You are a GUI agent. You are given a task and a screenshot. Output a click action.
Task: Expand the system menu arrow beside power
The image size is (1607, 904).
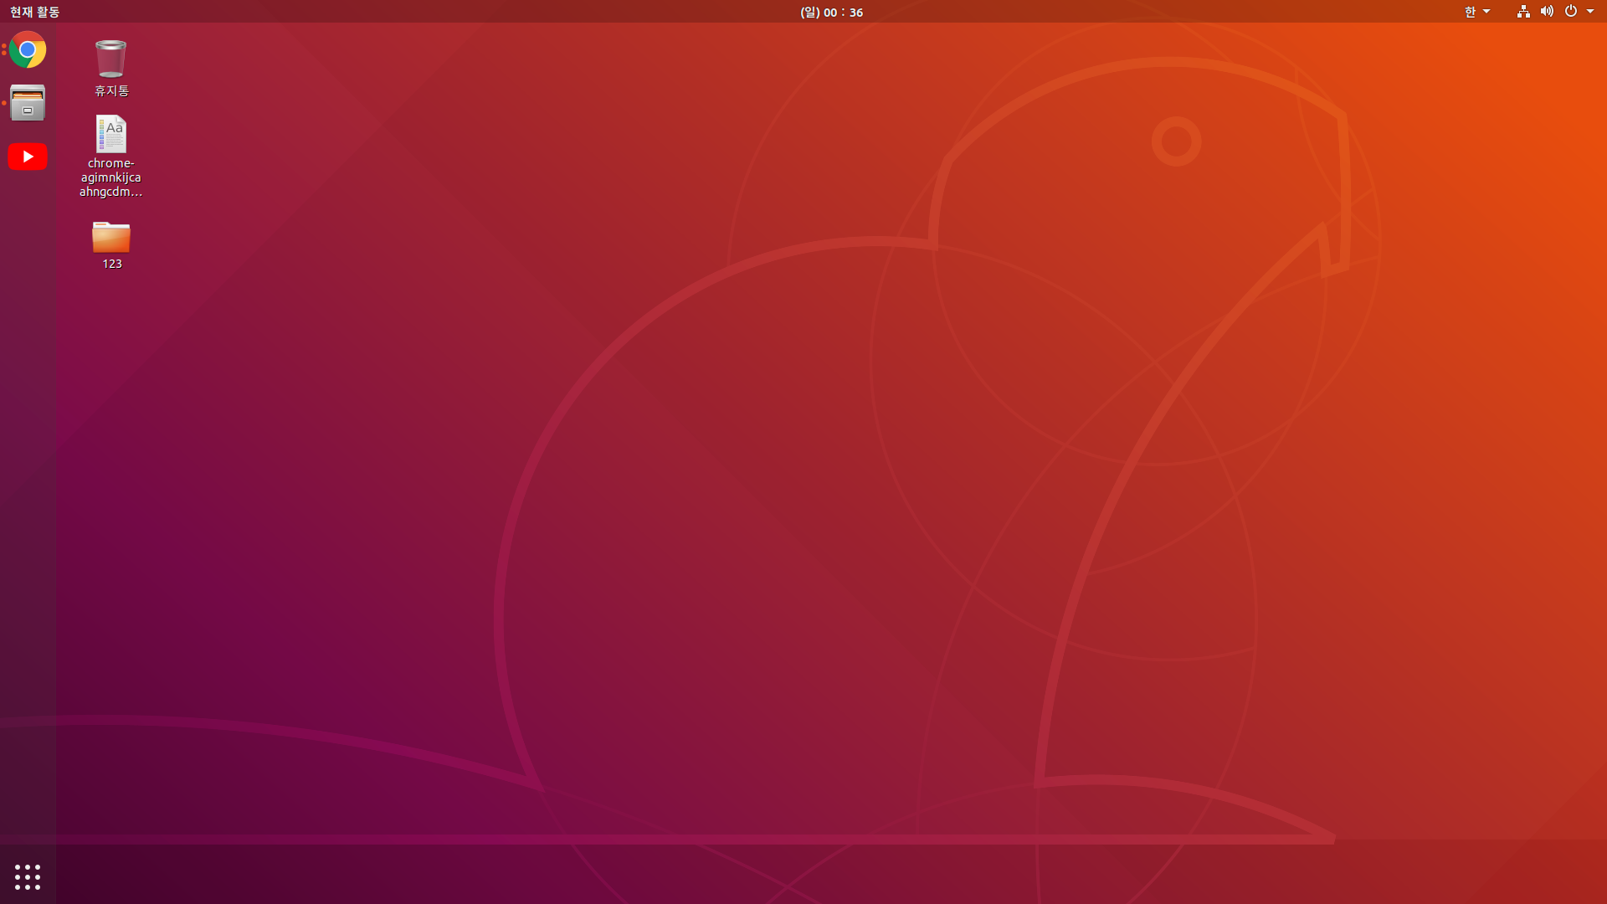[x=1590, y=12]
